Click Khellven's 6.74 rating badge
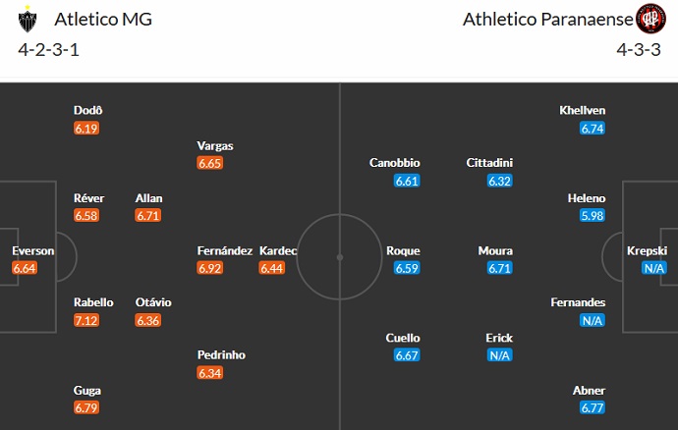 pos(592,128)
